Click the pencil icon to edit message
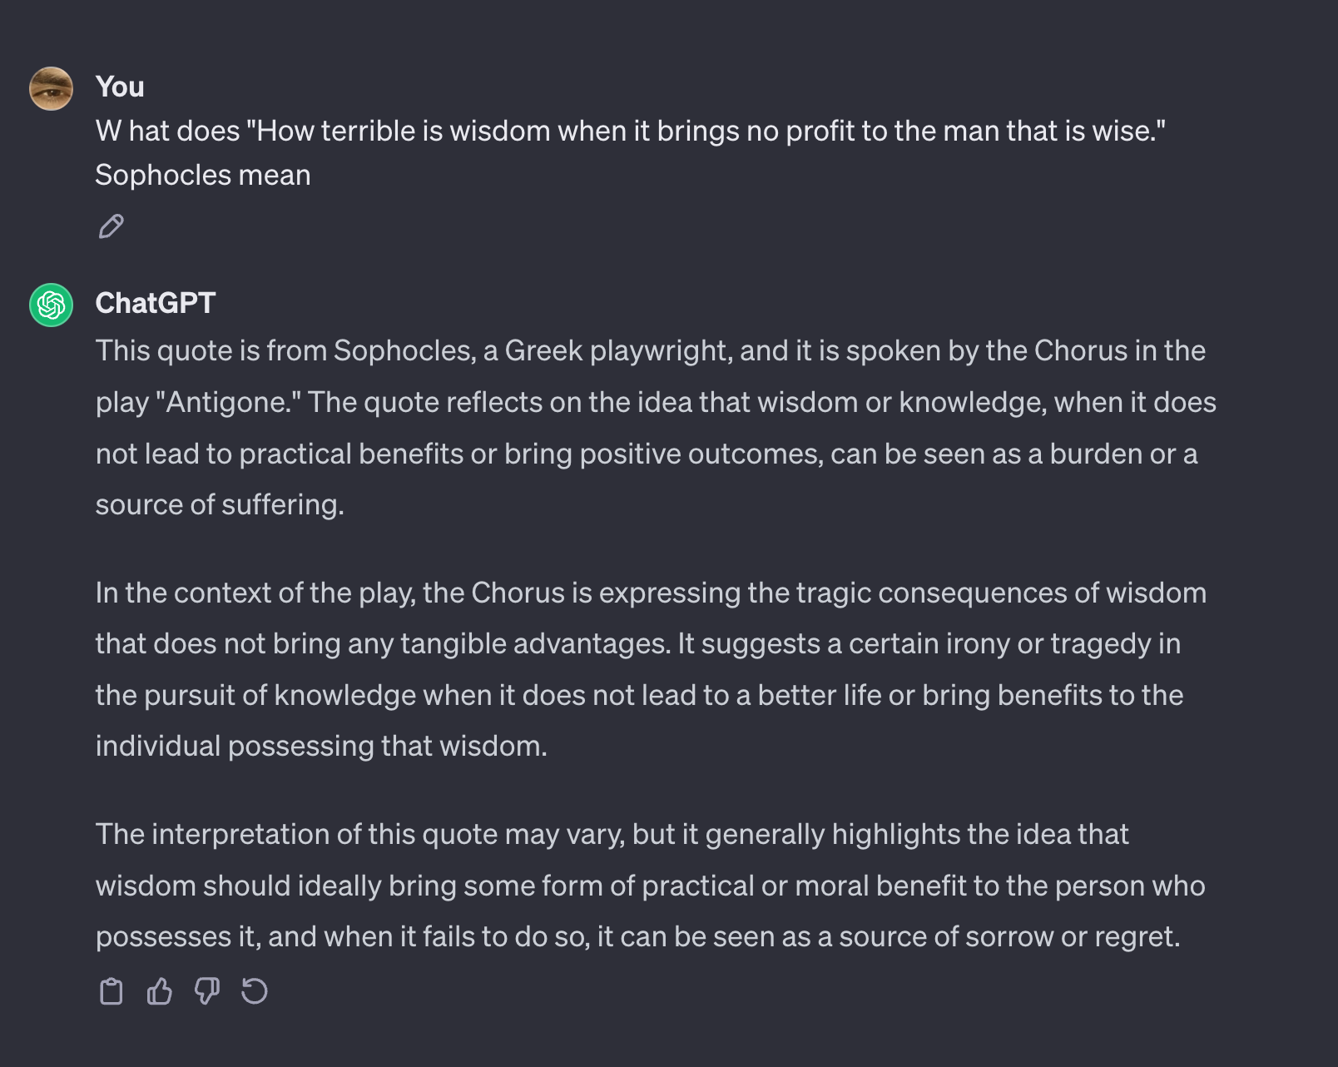Image resolution: width=1338 pixels, height=1067 pixels. (111, 226)
